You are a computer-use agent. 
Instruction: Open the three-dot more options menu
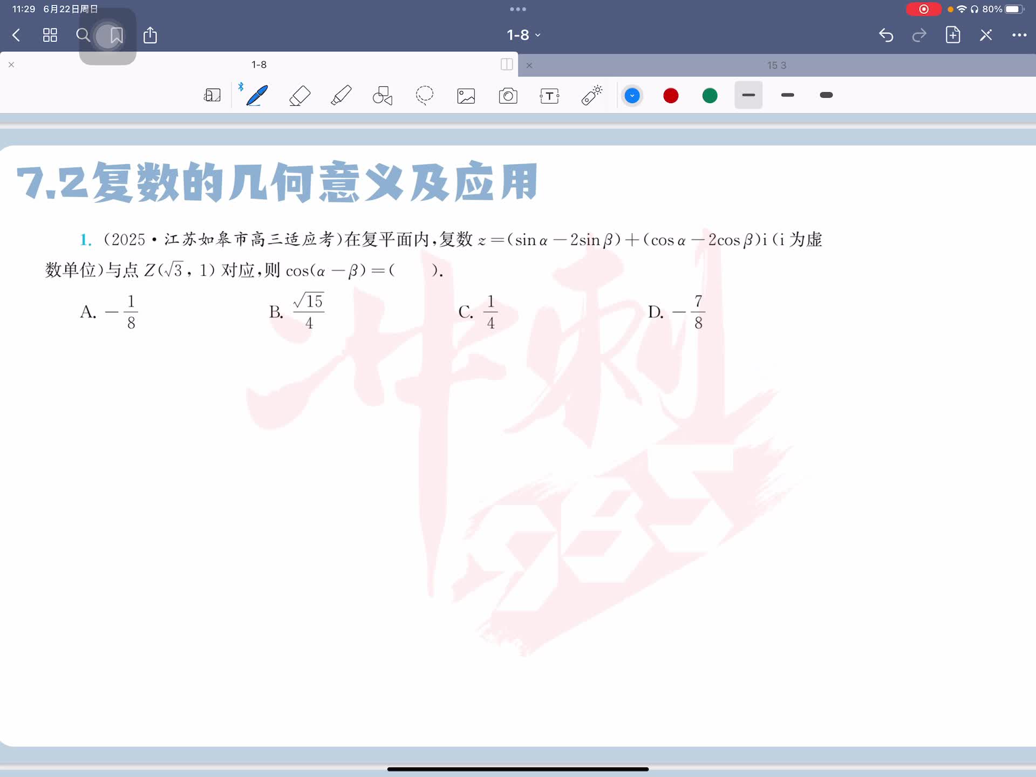pos(1019,35)
